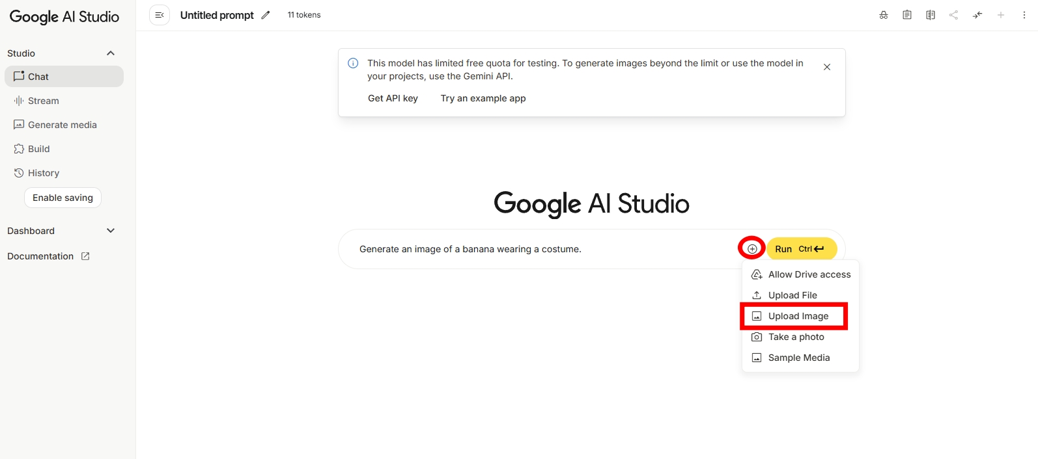
Task: Click the Google AI Studio sidebar logo
Action: (x=64, y=17)
